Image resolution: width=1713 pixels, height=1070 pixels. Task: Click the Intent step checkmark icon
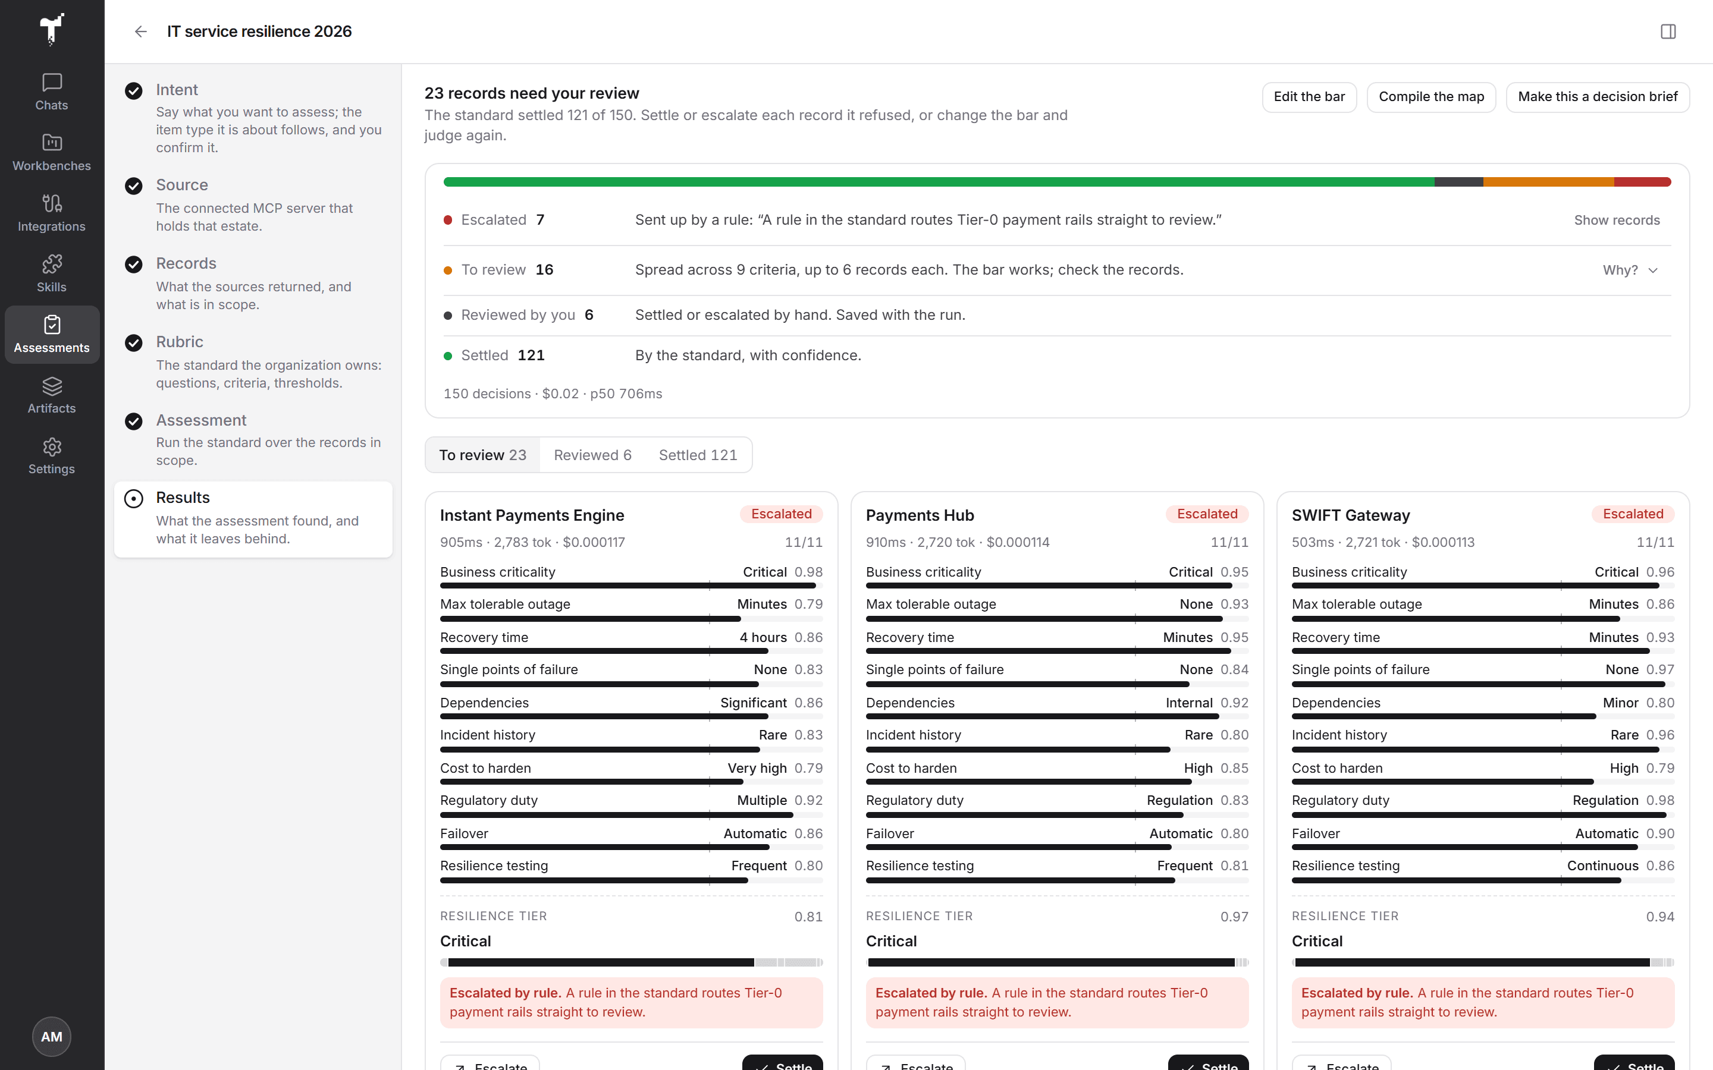(x=133, y=90)
